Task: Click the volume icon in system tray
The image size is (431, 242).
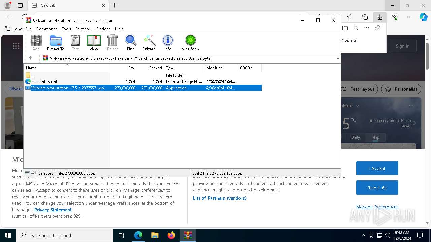Action: click(x=388, y=235)
